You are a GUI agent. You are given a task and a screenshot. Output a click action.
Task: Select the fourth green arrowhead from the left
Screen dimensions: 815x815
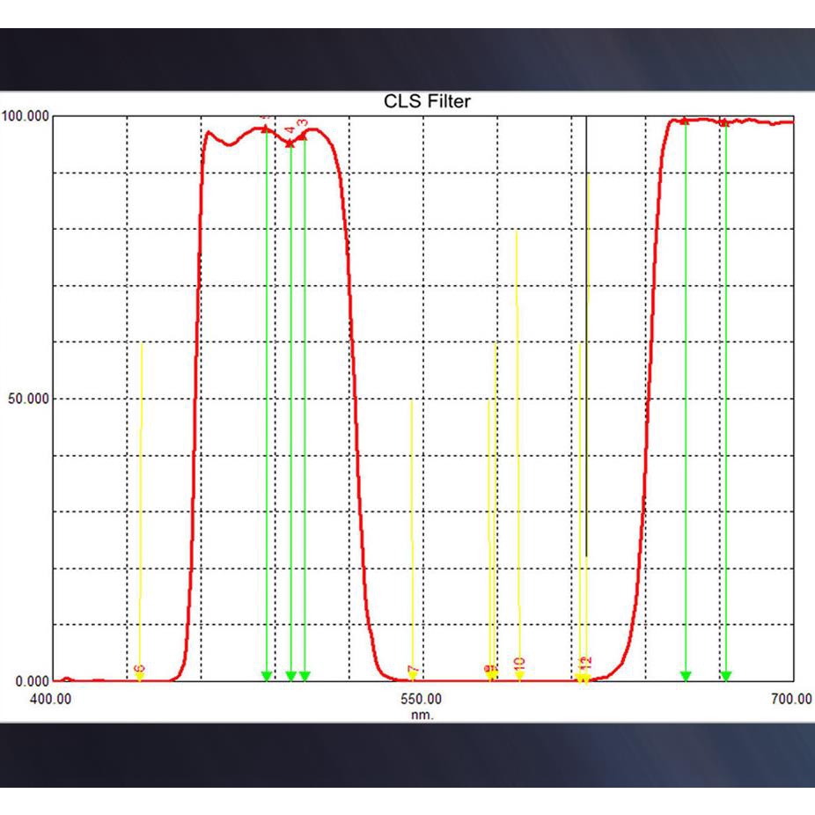click(x=686, y=676)
